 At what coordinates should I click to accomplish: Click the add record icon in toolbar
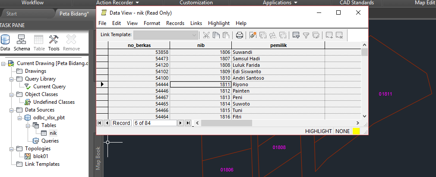tap(329, 35)
